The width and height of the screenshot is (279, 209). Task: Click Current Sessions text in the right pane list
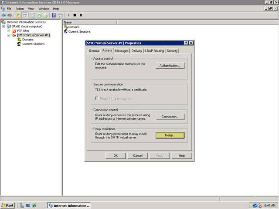(x=79, y=32)
